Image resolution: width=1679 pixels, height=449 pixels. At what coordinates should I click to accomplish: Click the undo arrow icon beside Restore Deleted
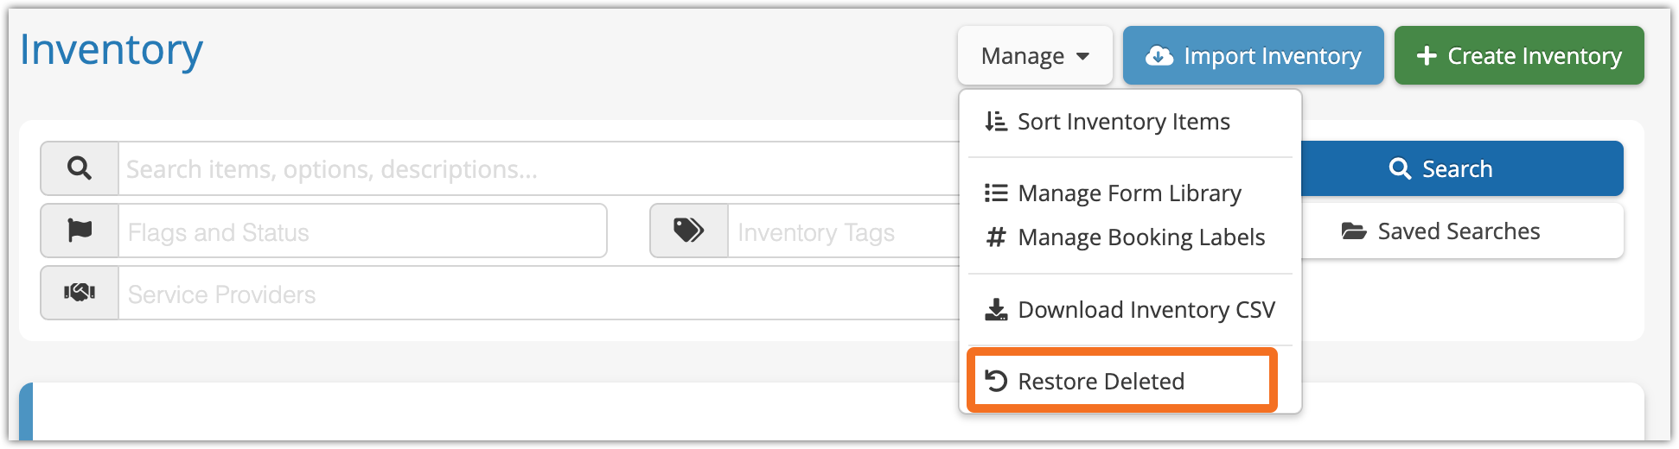tap(996, 381)
